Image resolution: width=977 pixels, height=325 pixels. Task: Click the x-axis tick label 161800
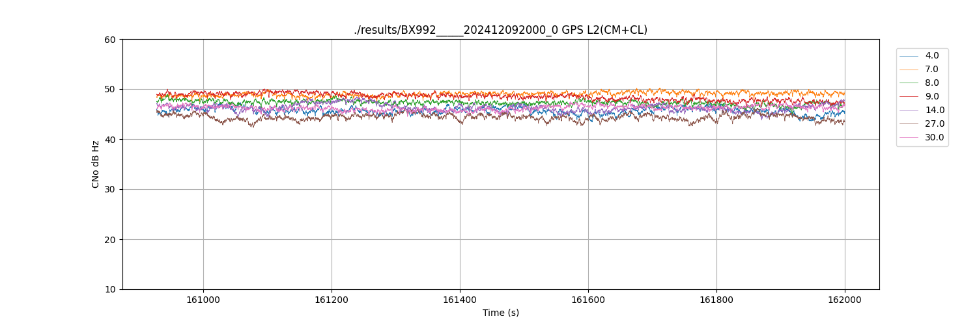(716, 300)
